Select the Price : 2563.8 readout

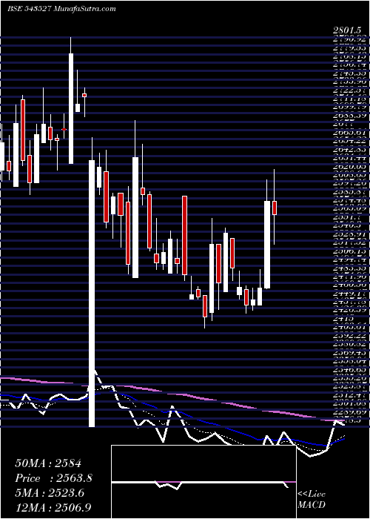(x=53, y=478)
